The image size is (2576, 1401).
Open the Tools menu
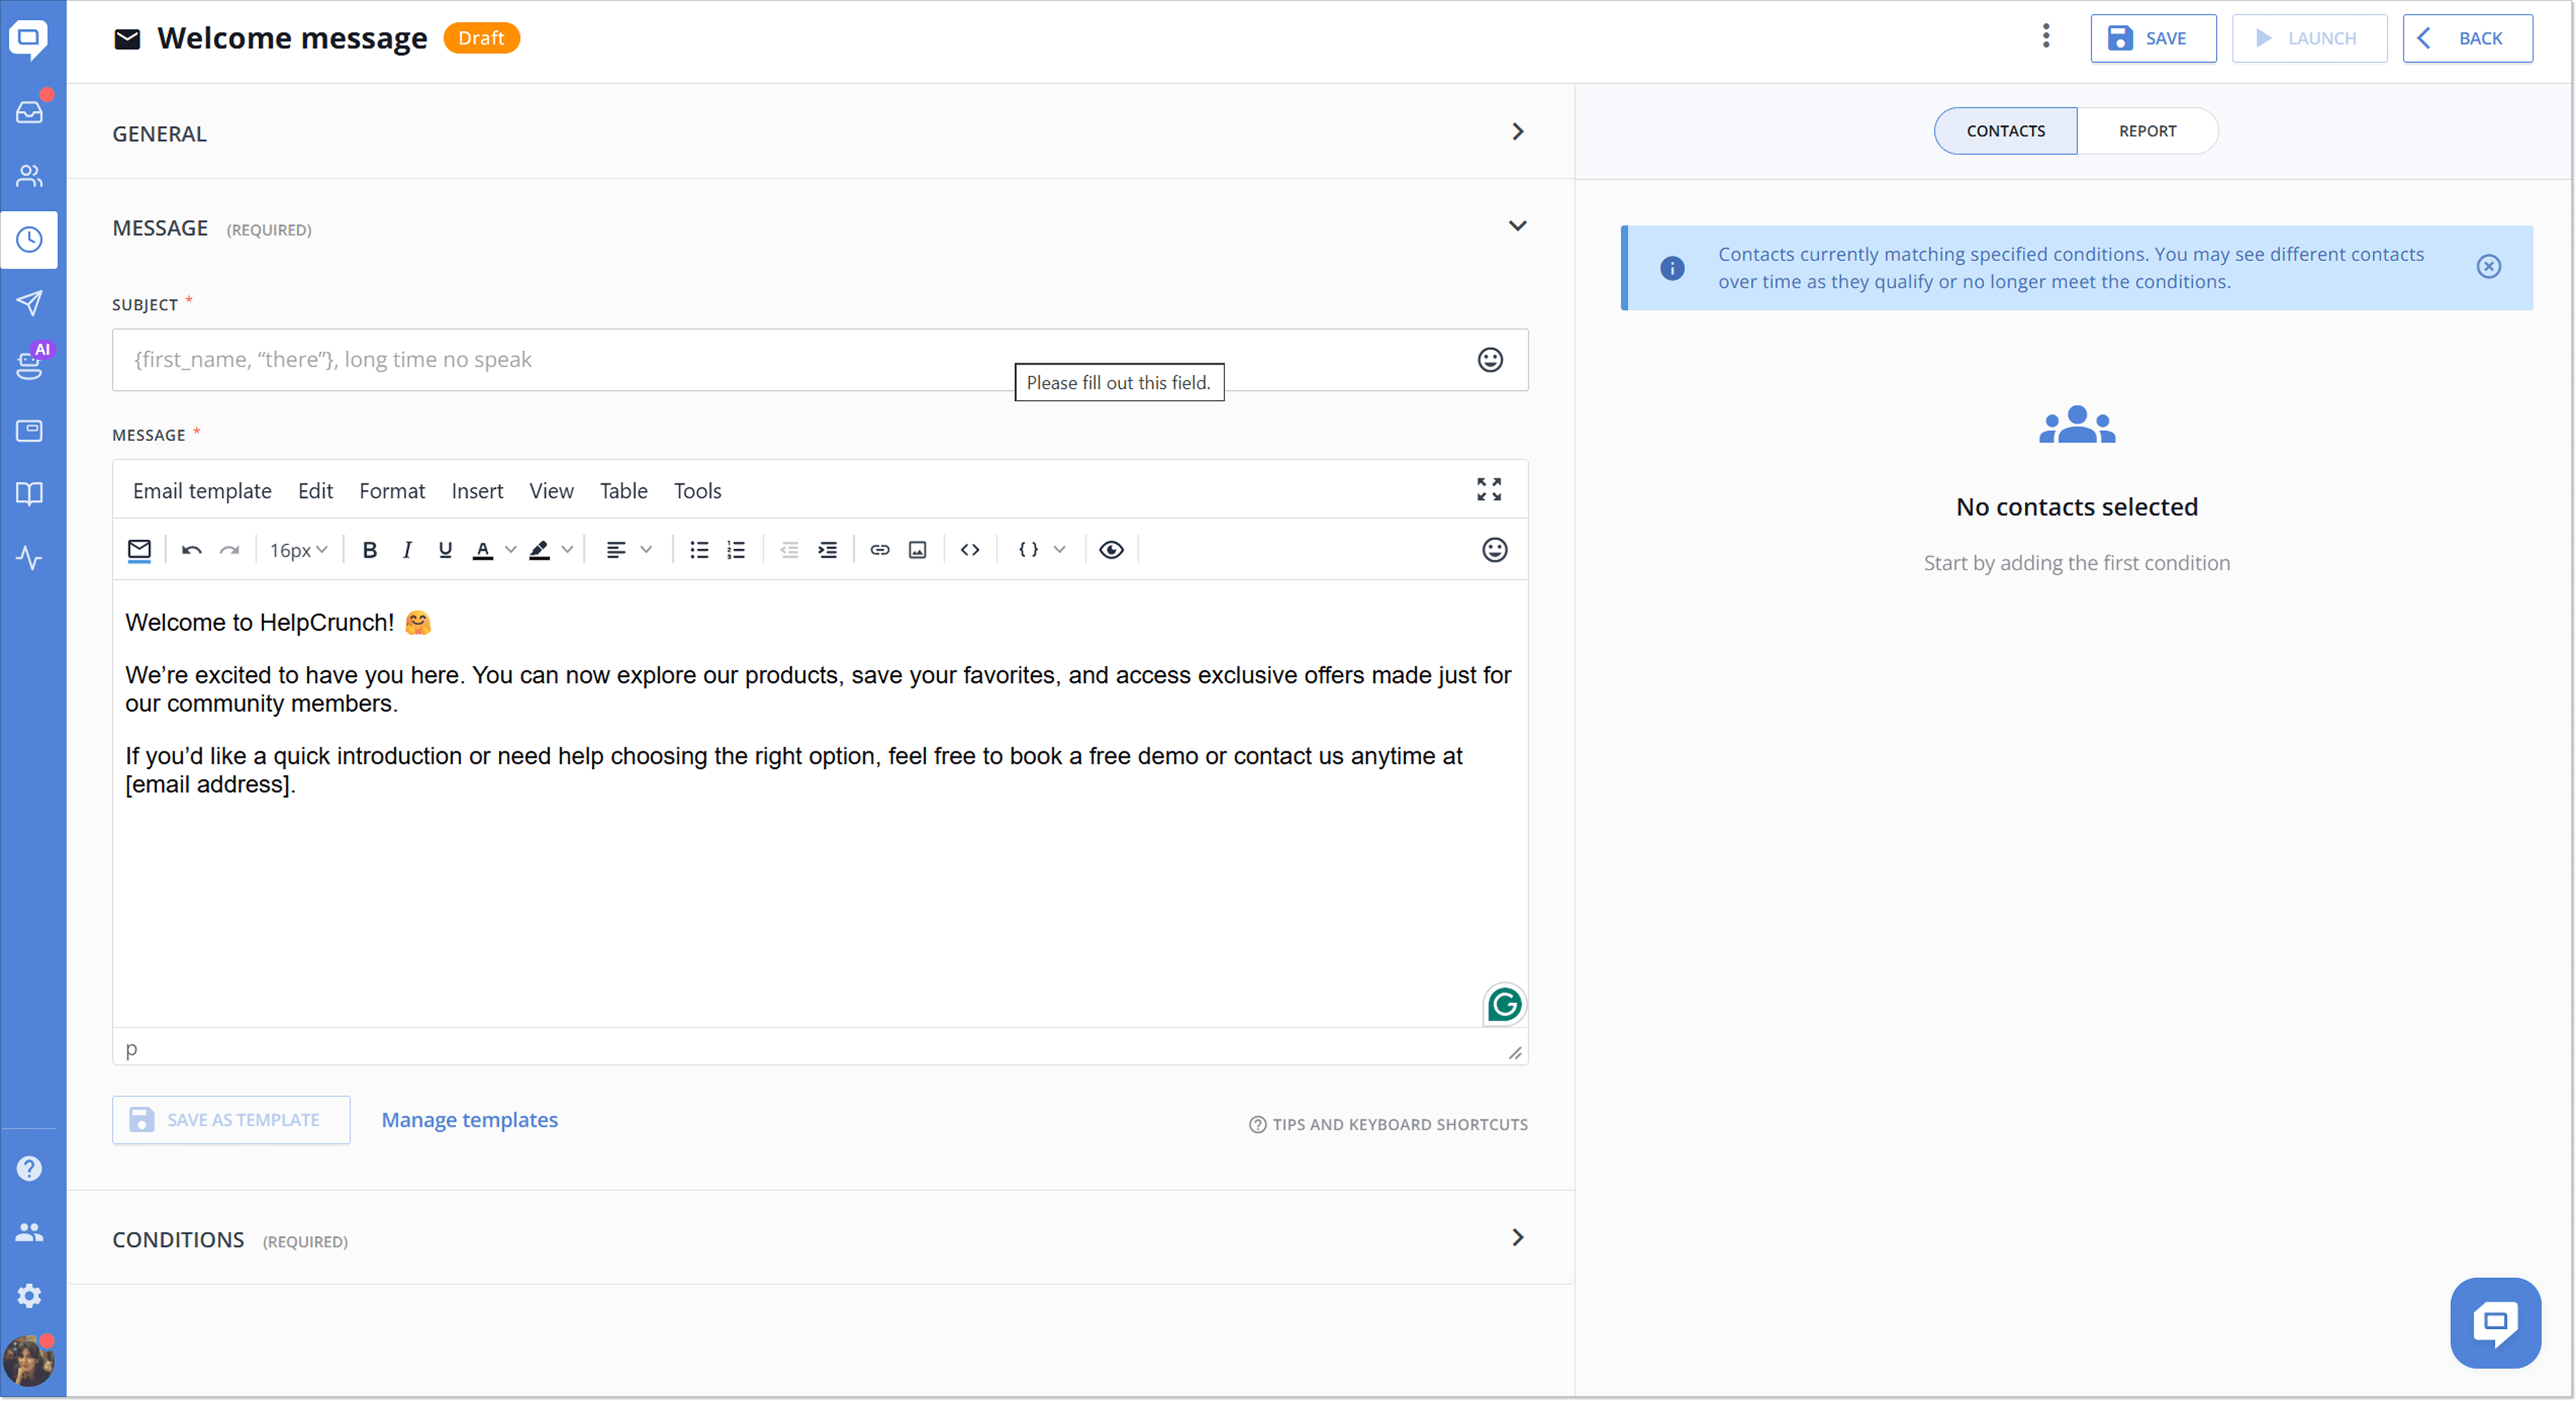coord(697,491)
